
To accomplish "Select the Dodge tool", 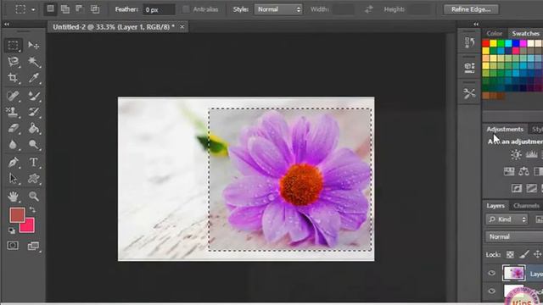I will click(x=34, y=144).
